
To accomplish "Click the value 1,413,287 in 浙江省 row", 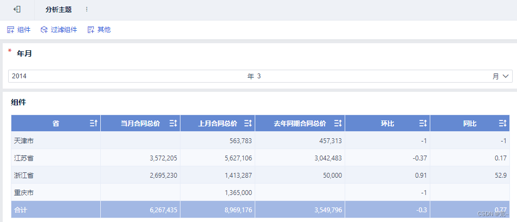I will tap(238, 176).
